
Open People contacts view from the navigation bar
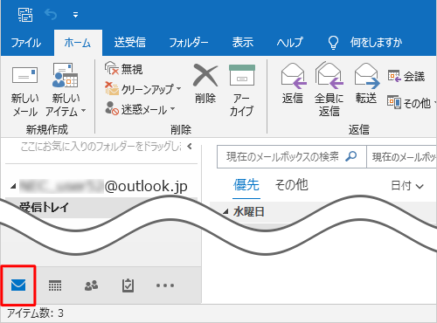click(x=91, y=285)
